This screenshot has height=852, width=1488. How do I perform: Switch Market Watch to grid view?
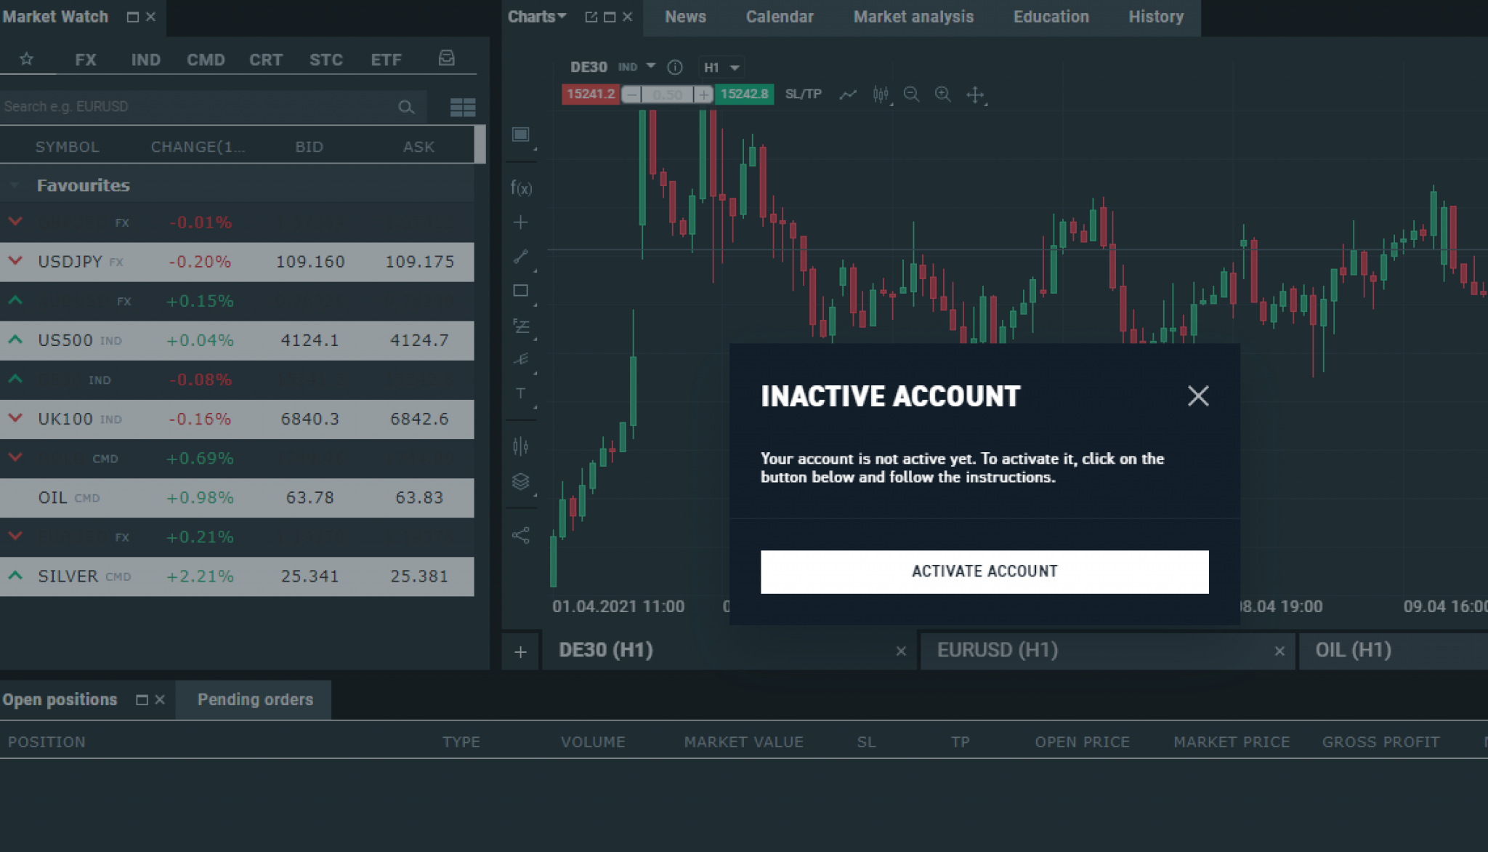463,106
